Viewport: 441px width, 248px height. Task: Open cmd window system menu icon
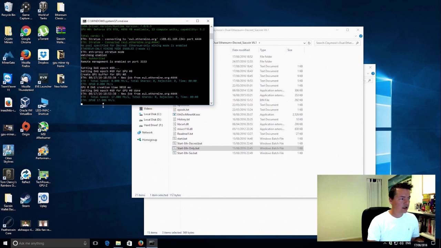pos(84,21)
